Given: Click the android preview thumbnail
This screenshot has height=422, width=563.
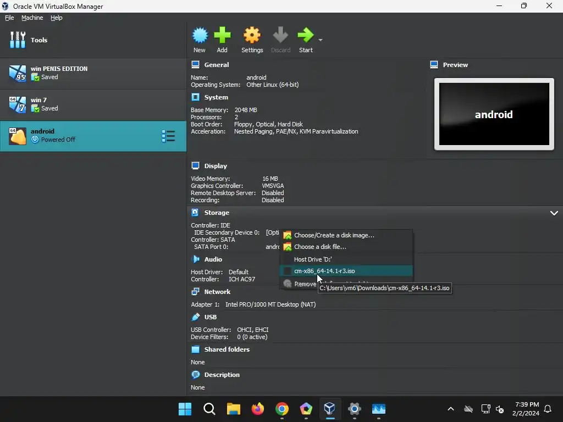Looking at the screenshot, I should click(x=494, y=114).
